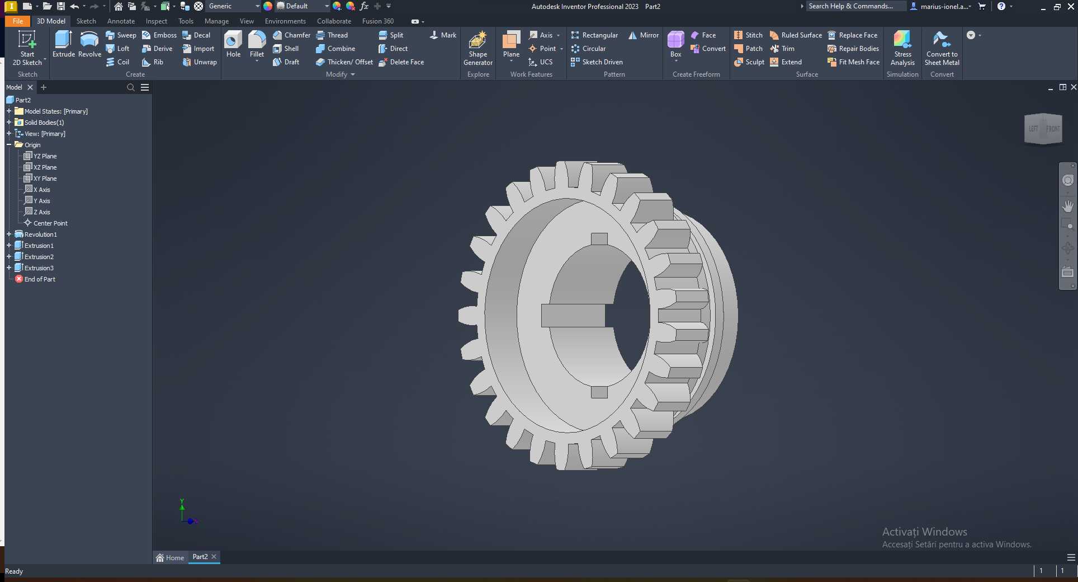Open the Help question mark button
This screenshot has width=1078, height=582.
1001,6
